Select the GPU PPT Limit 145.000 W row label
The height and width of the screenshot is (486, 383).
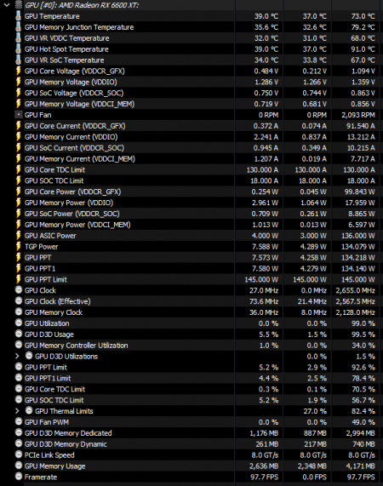(x=46, y=279)
